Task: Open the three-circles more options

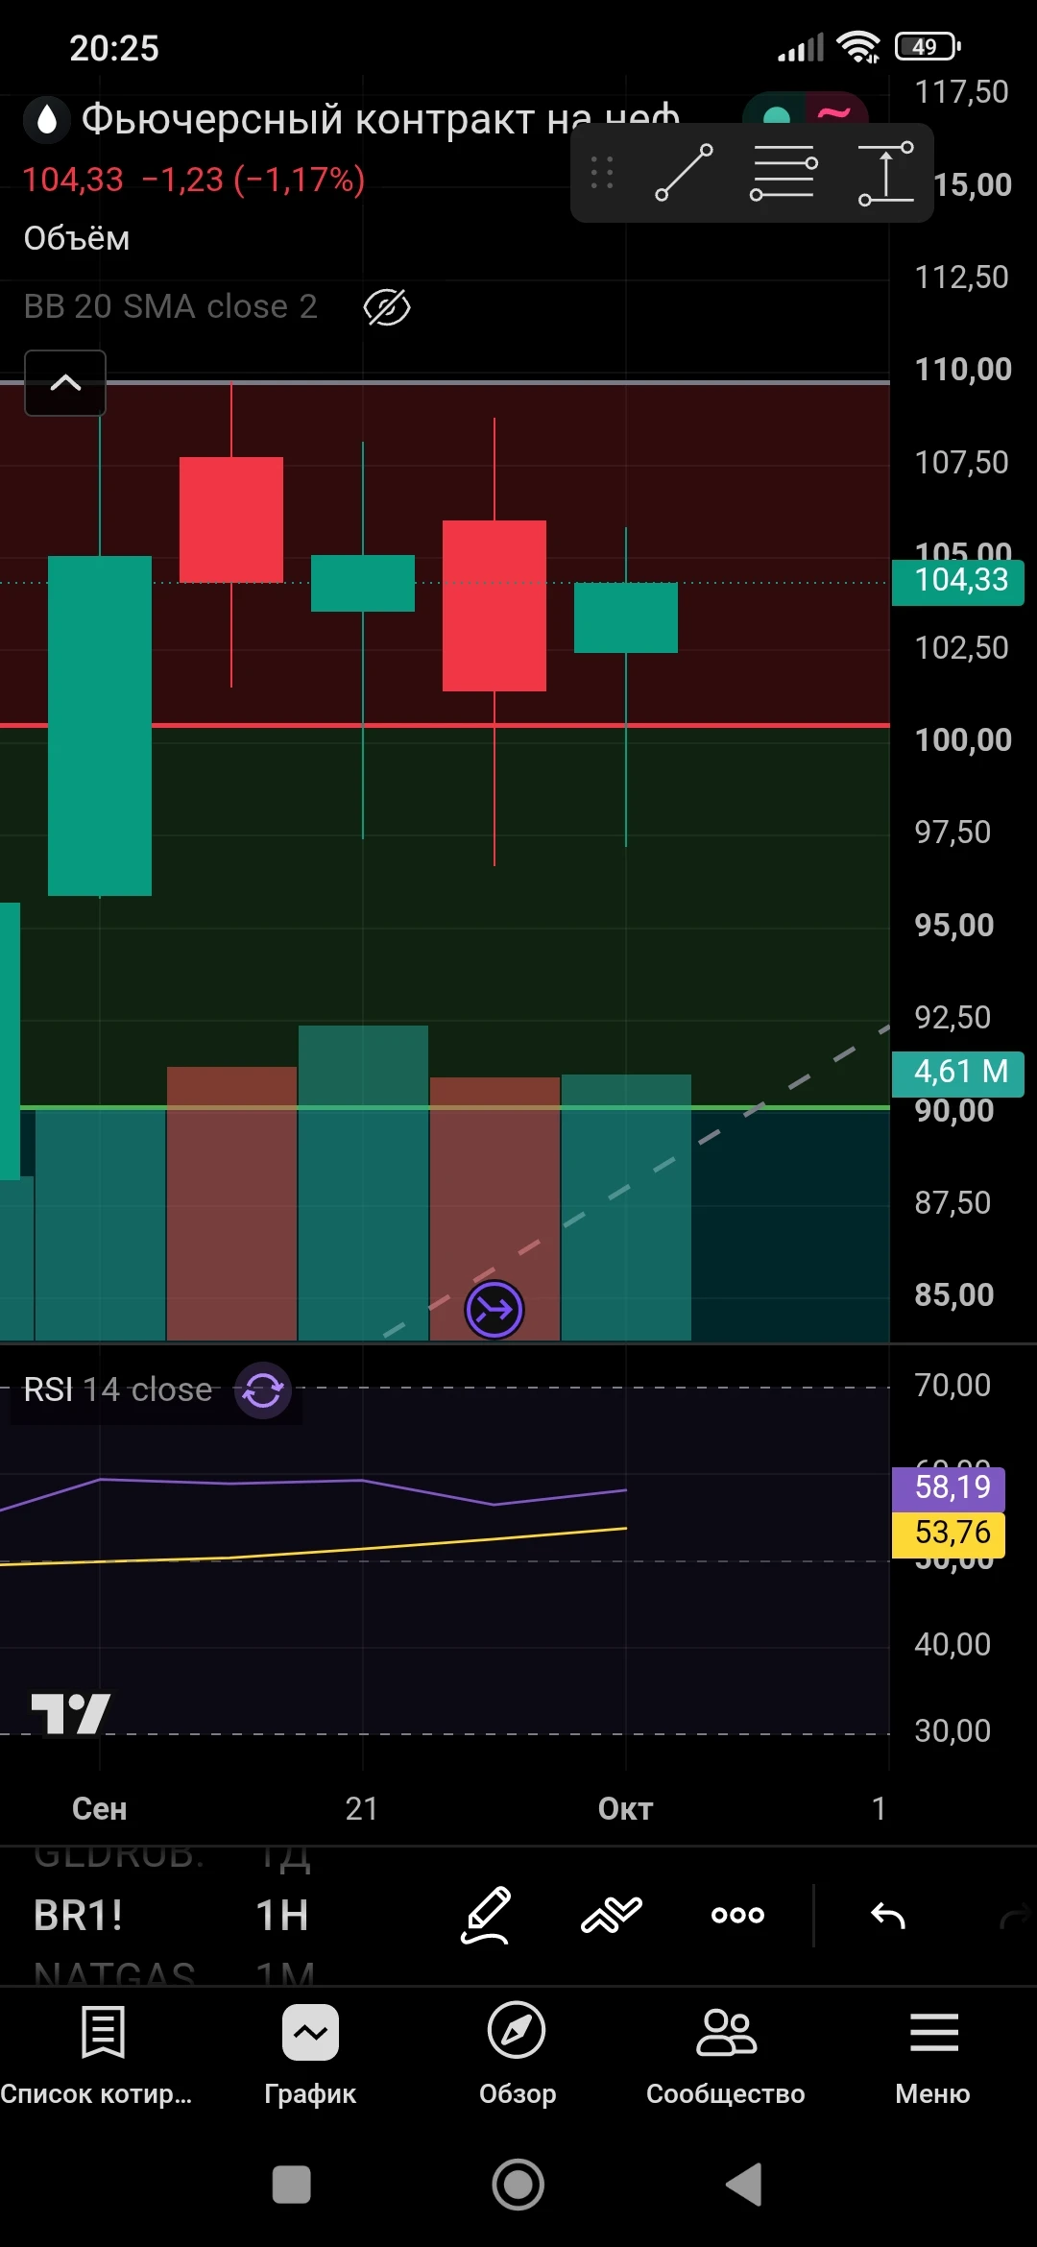Action: pos(737,1915)
